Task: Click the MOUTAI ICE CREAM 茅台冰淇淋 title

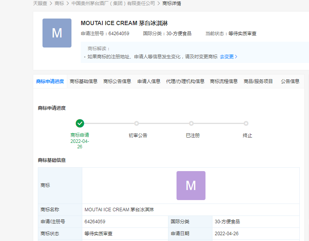Action: point(124,24)
